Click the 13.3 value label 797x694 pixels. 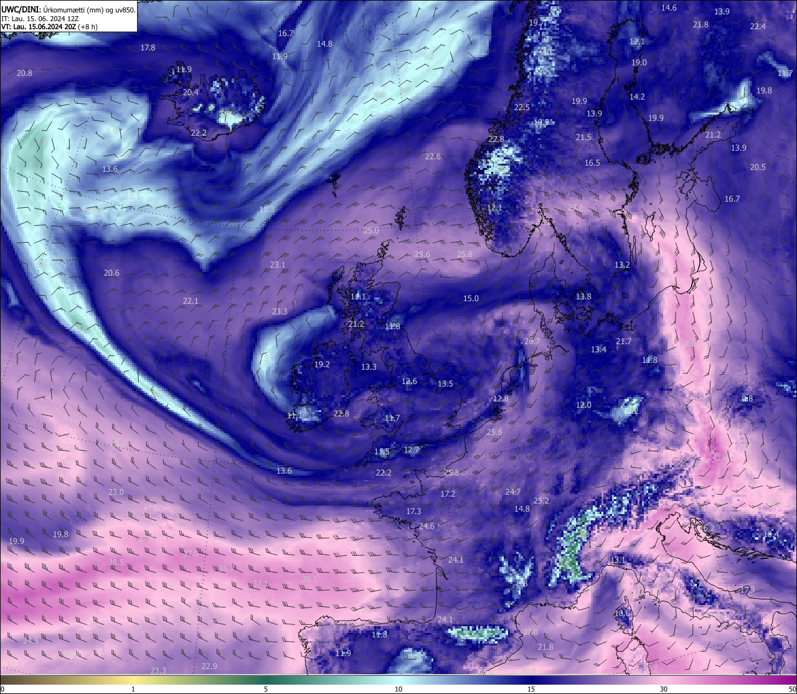click(x=369, y=367)
